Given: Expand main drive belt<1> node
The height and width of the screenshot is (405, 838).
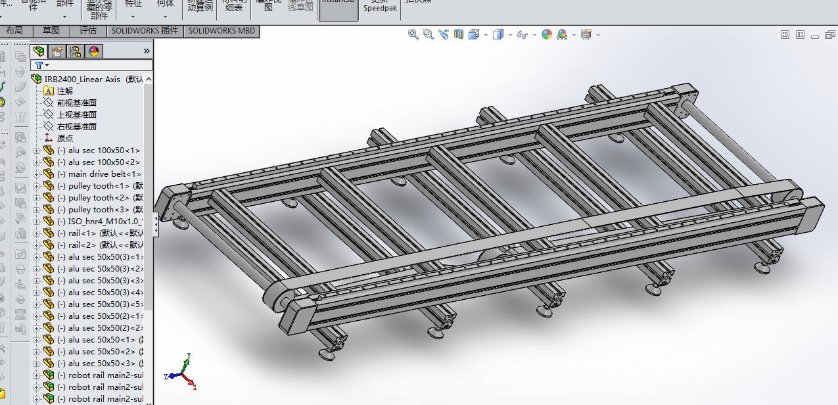Looking at the screenshot, I should [x=37, y=174].
